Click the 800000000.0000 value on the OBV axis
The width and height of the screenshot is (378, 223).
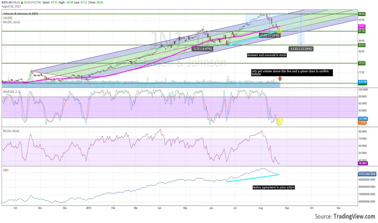pyautogui.click(x=367, y=187)
